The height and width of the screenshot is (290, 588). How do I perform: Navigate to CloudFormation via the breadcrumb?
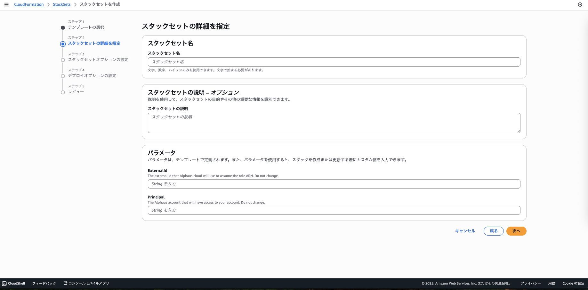pos(29,4)
